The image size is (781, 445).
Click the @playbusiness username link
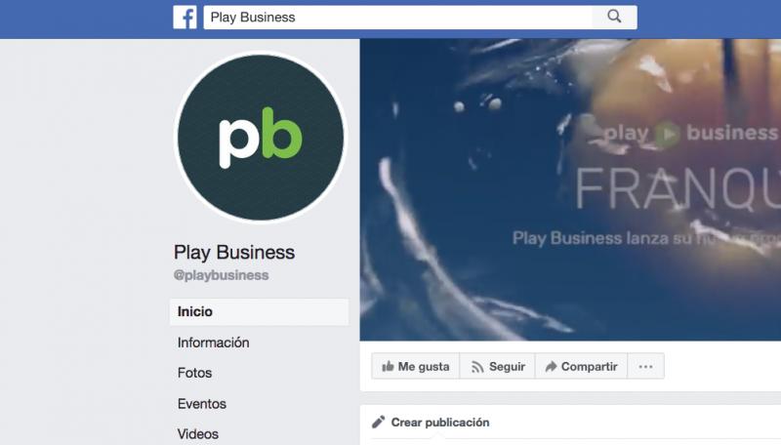tap(222, 275)
